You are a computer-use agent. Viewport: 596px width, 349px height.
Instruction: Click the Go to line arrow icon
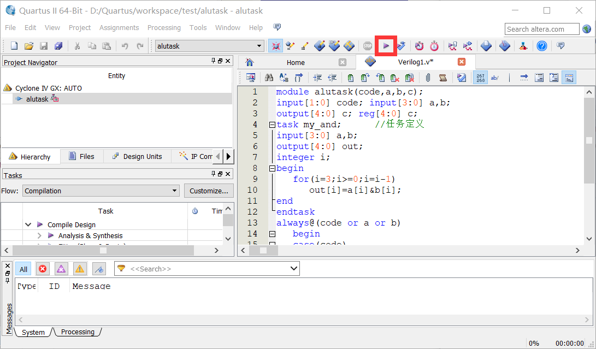524,78
